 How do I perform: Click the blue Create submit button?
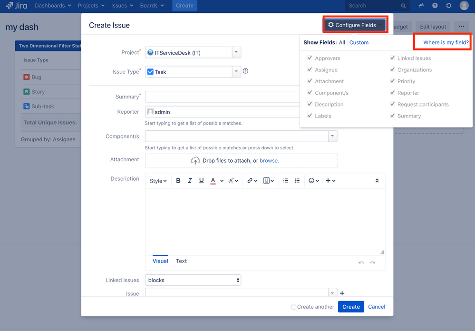[x=351, y=307]
